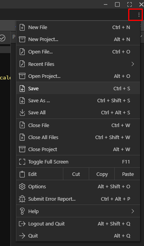144x246 pixels.
Task: Click the Paste button
Action: 128,174
